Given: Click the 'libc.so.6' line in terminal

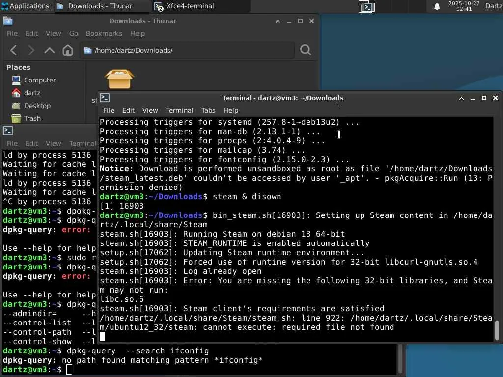Looking at the screenshot, I should tap(122, 299).
